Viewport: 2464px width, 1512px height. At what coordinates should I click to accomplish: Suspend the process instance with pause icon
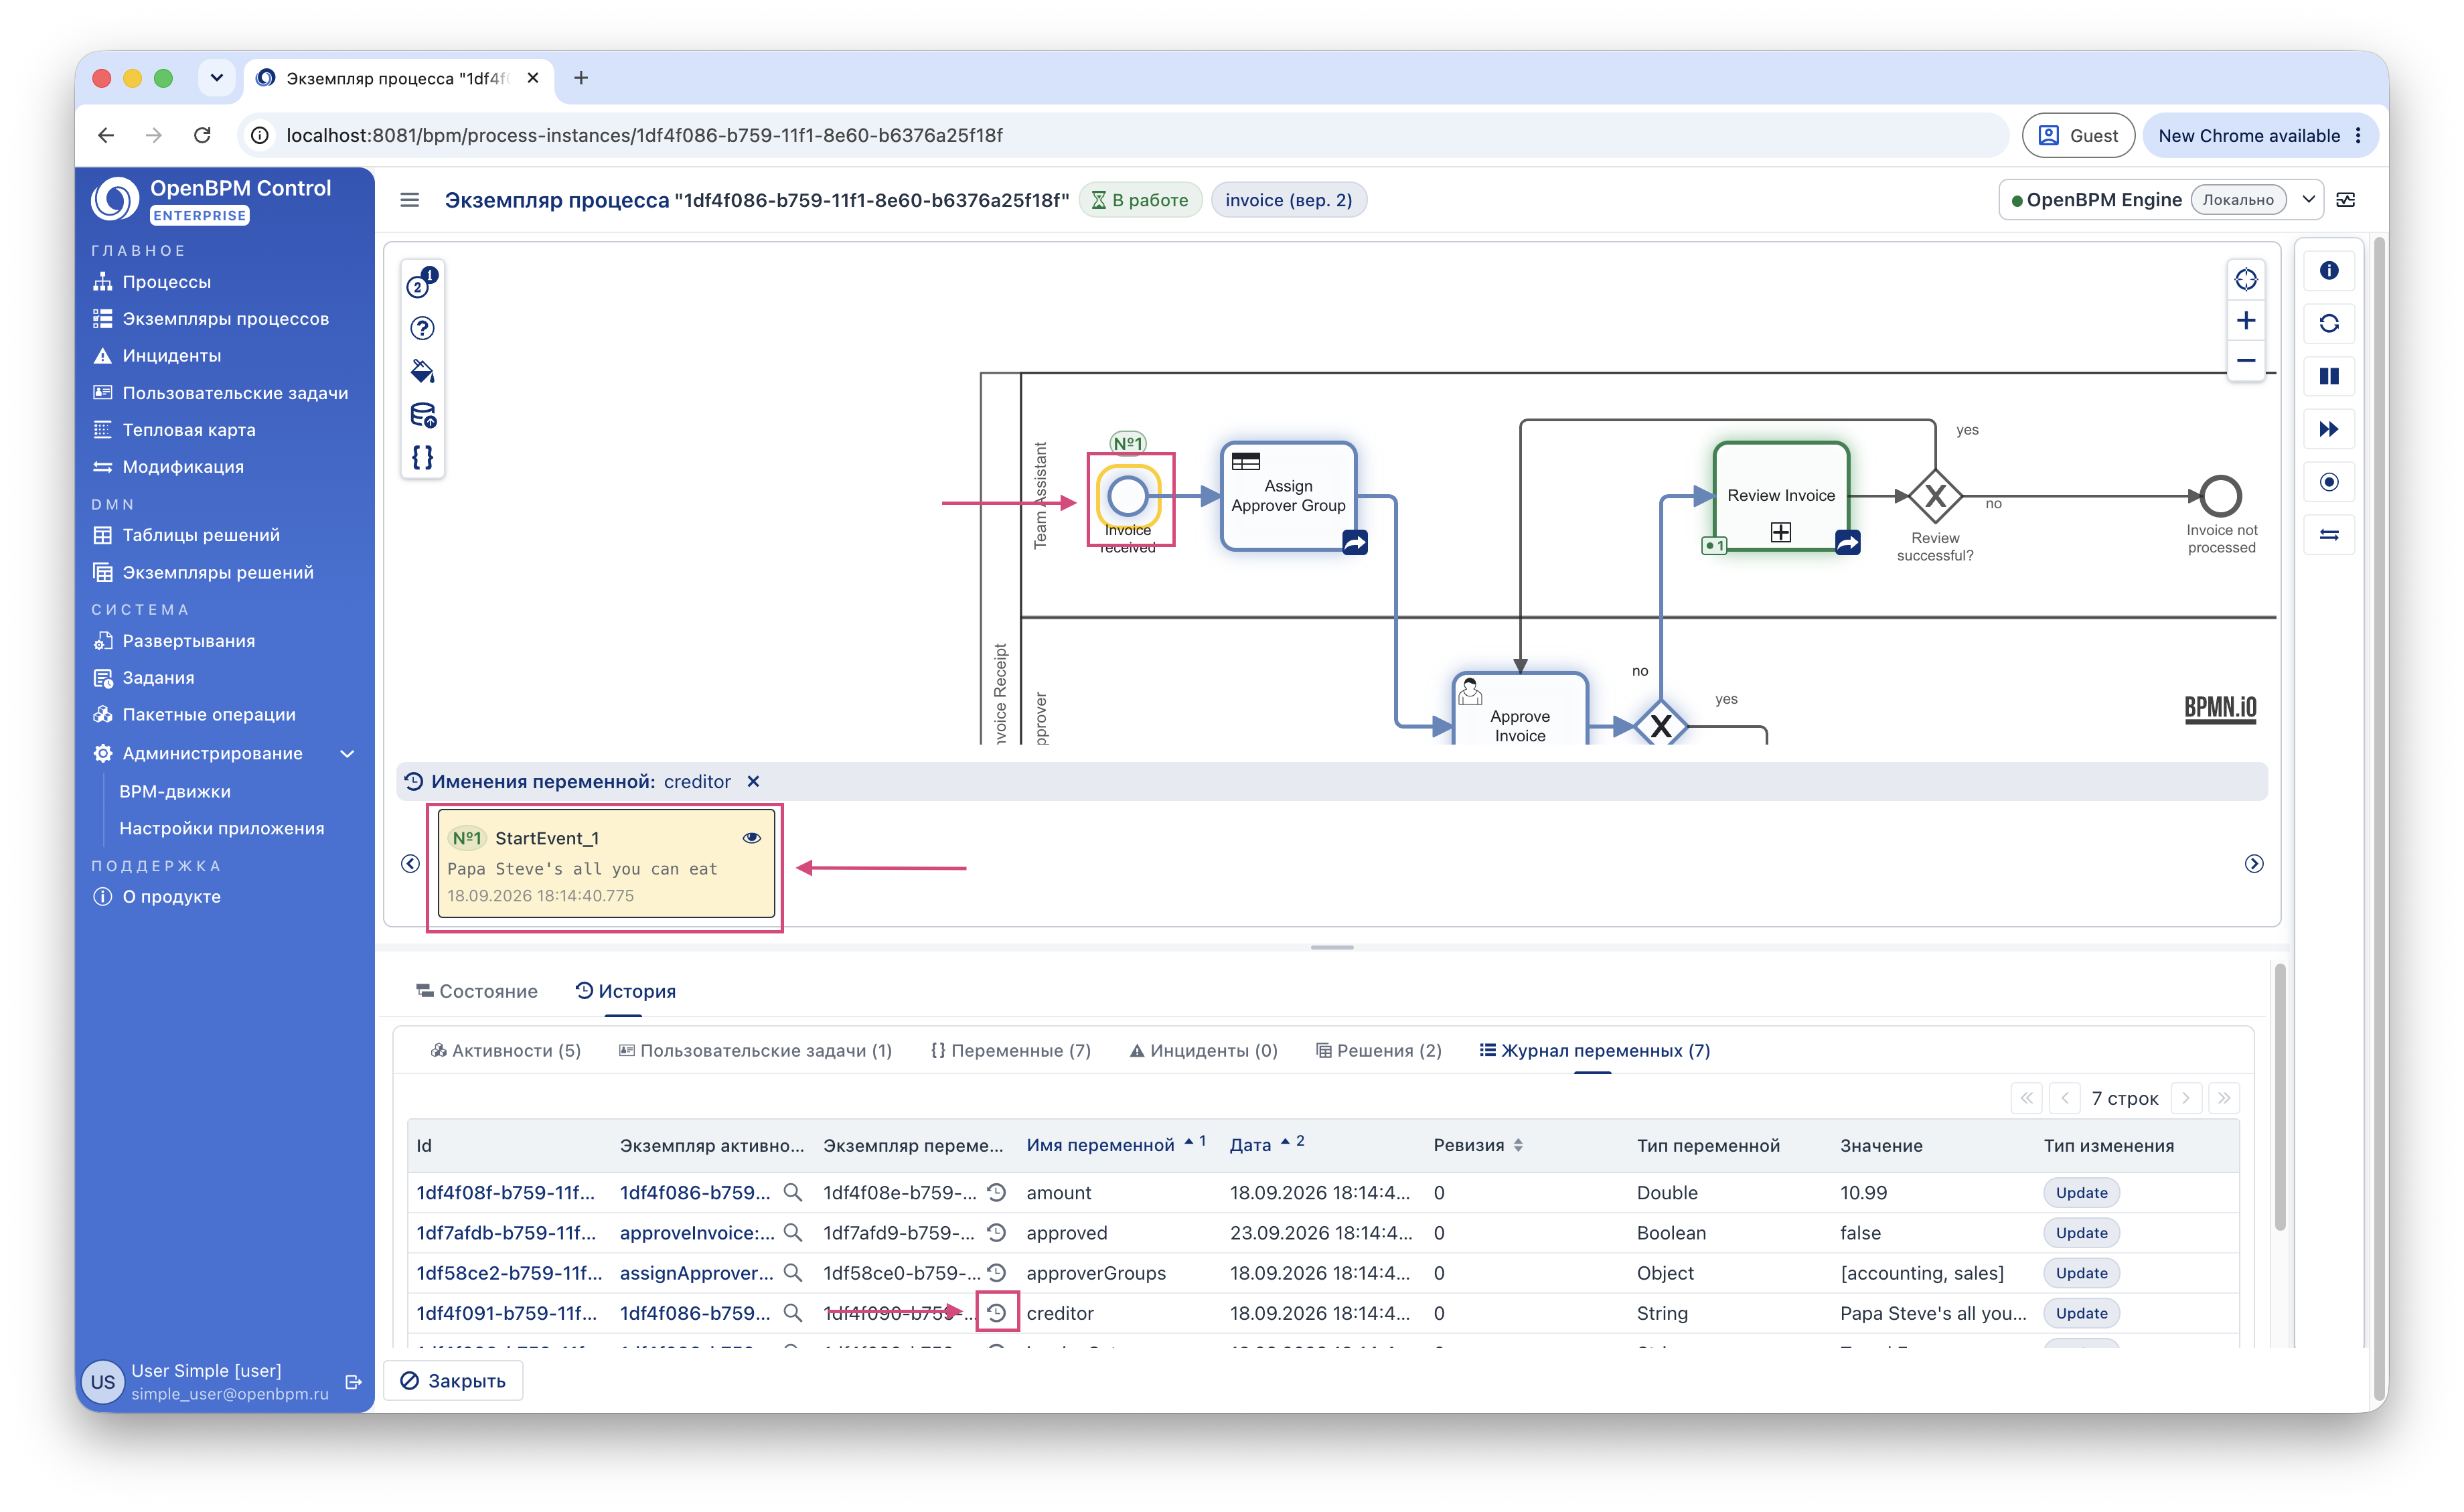point(2329,377)
